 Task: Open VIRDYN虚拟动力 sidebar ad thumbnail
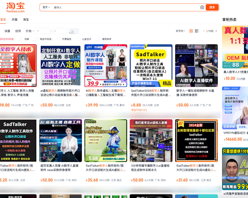[x=235, y=108]
